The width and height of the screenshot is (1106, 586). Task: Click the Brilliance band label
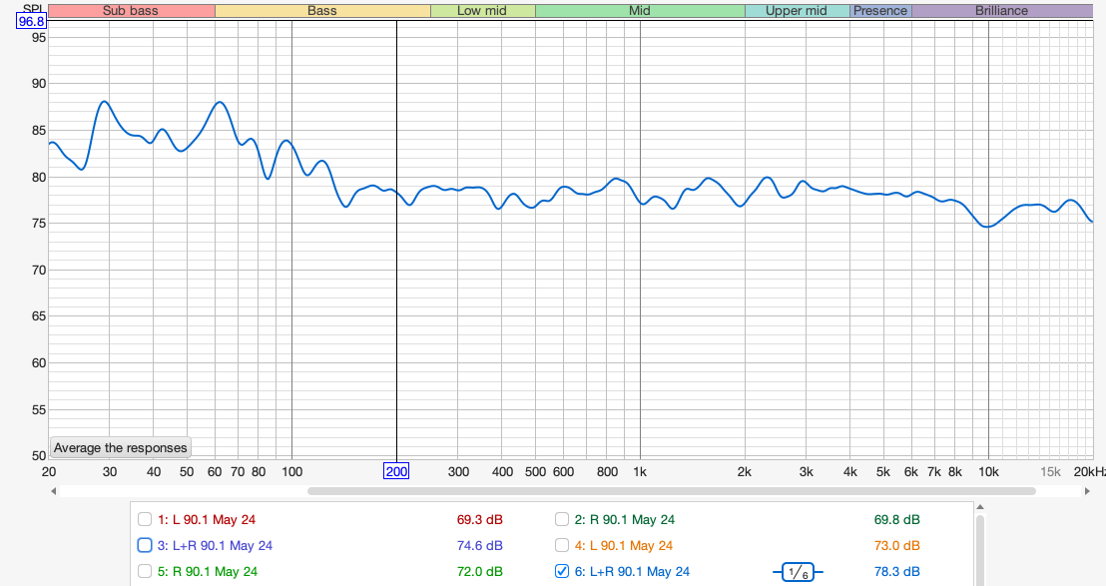1001,11
